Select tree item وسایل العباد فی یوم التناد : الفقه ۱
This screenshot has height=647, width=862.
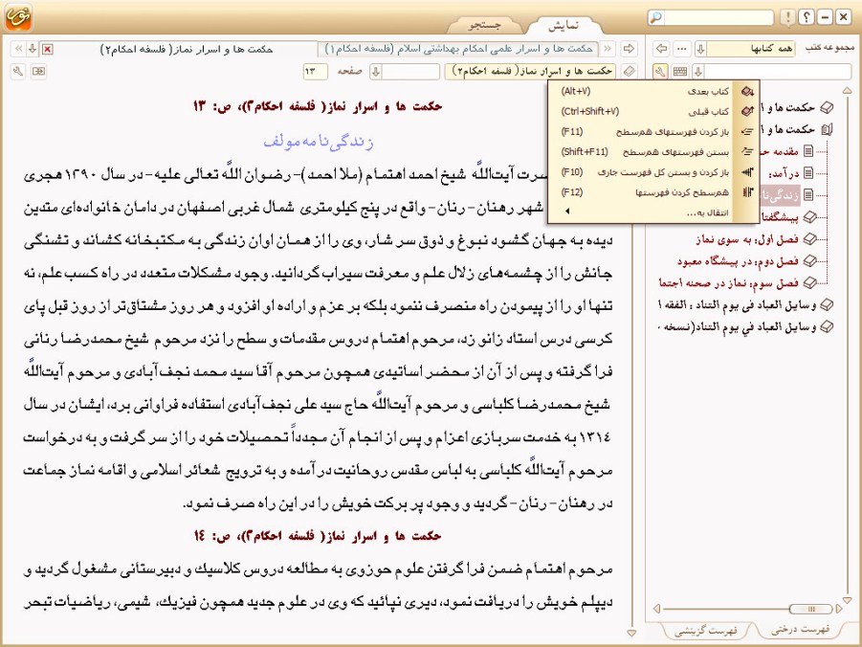tap(737, 304)
